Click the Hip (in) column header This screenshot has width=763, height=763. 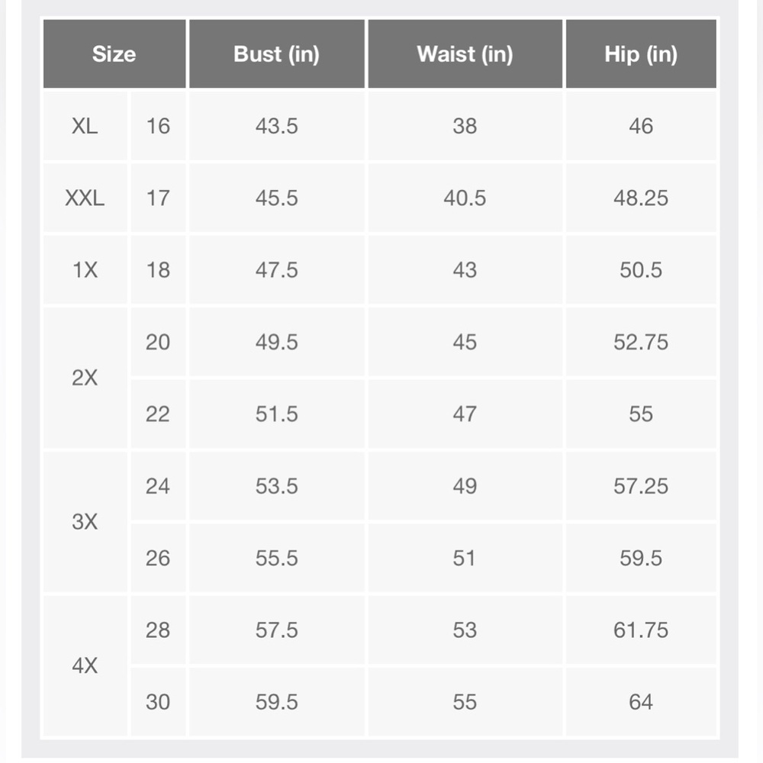[641, 54]
